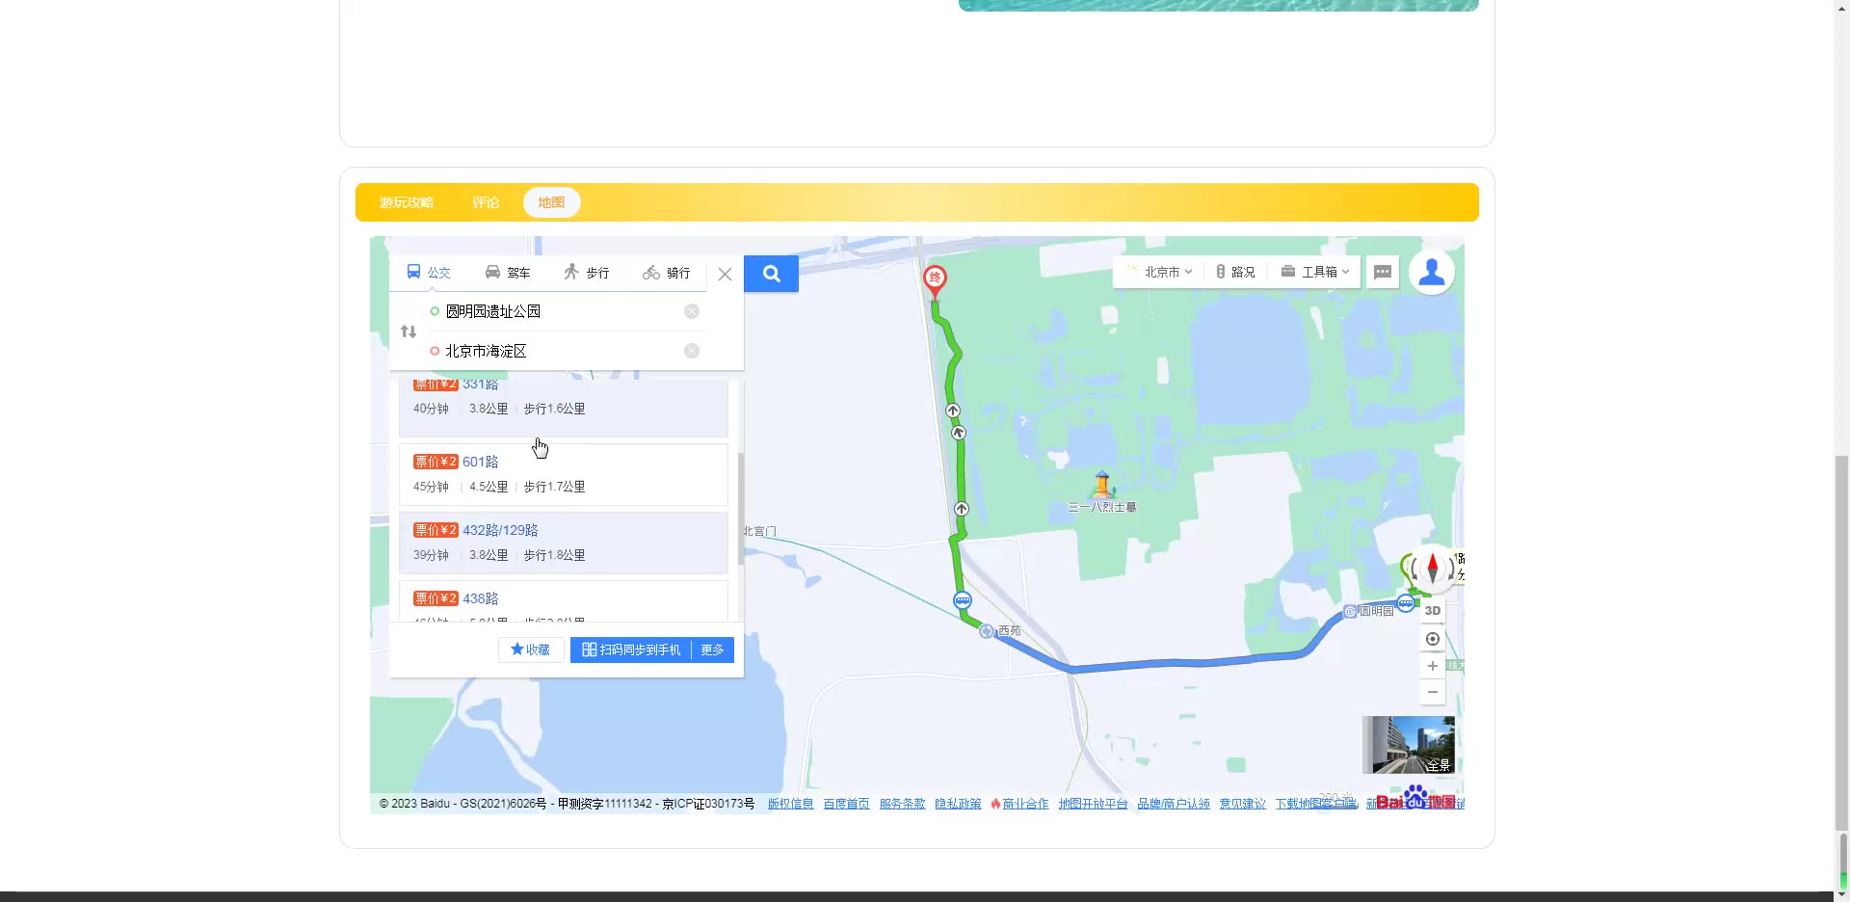Zoom in the map with plus button

pyautogui.click(x=1433, y=666)
